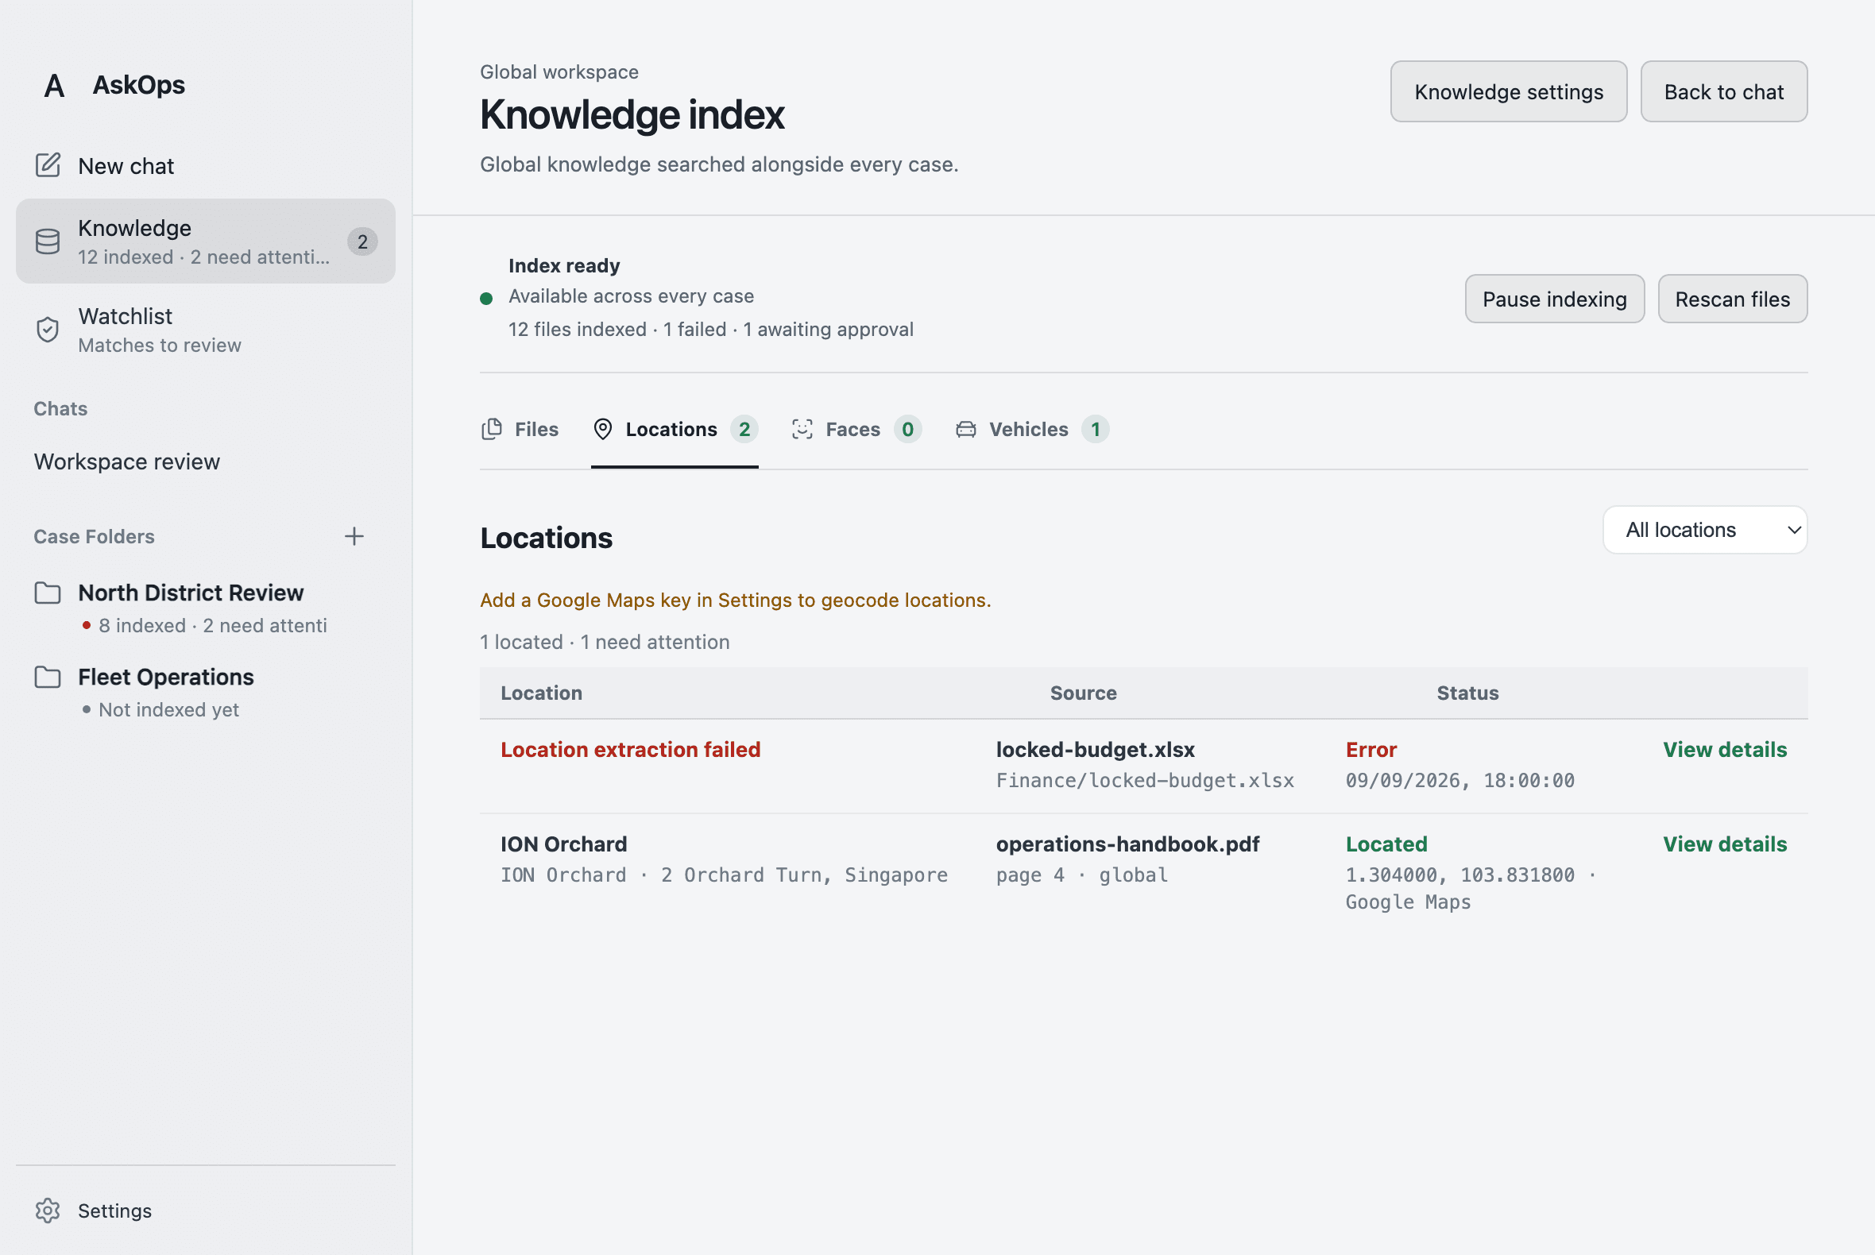Click the 1.304000, 103.831800 coordinates
Image resolution: width=1875 pixels, height=1255 pixels.
pyautogui.click(x=1459, y=875)
